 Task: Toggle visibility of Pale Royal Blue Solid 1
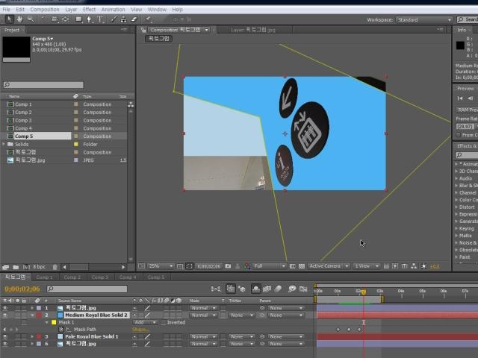pos(6,336)
